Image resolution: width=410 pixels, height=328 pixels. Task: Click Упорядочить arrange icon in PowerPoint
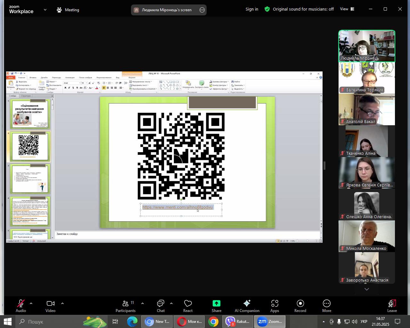(x=188, y=85)
